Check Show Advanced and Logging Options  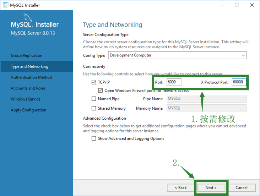point(94,138)
